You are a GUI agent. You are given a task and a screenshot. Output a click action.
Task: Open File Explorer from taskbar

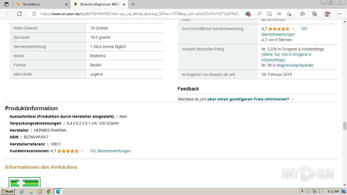pos(31,191)
